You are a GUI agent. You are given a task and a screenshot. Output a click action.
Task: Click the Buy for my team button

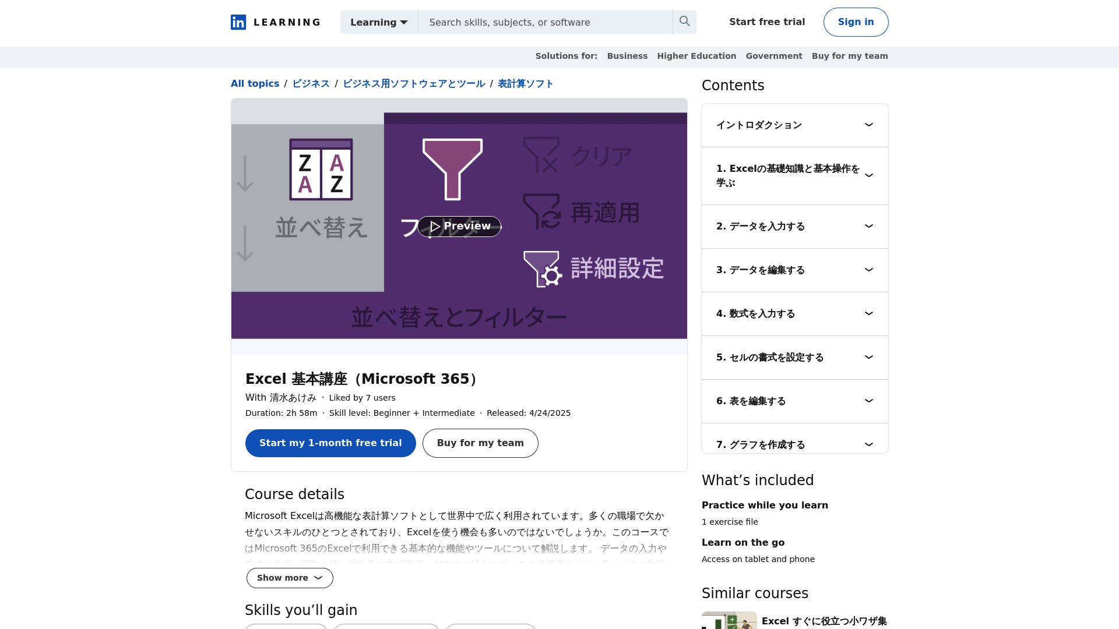pyautogui.click(x=480, y=443)
